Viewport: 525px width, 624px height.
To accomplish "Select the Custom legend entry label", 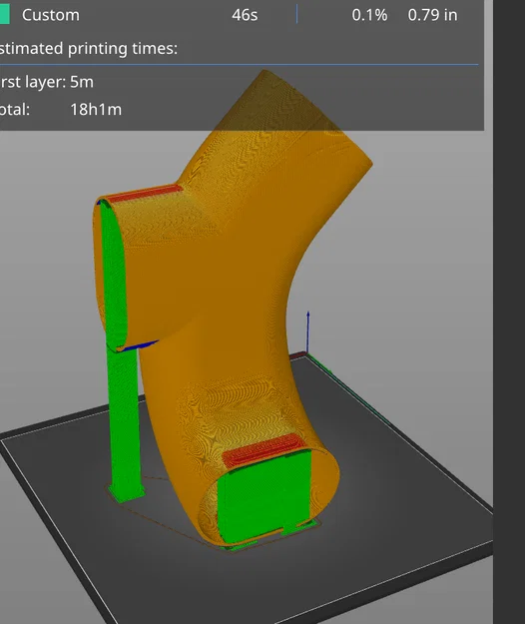I will click(x=51, y=15).
